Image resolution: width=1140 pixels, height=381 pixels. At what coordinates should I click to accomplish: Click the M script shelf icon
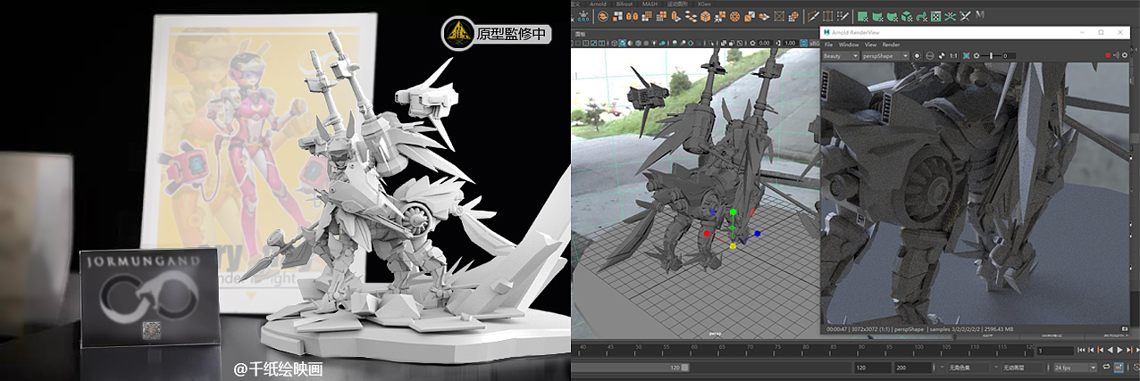pos(980,15)
